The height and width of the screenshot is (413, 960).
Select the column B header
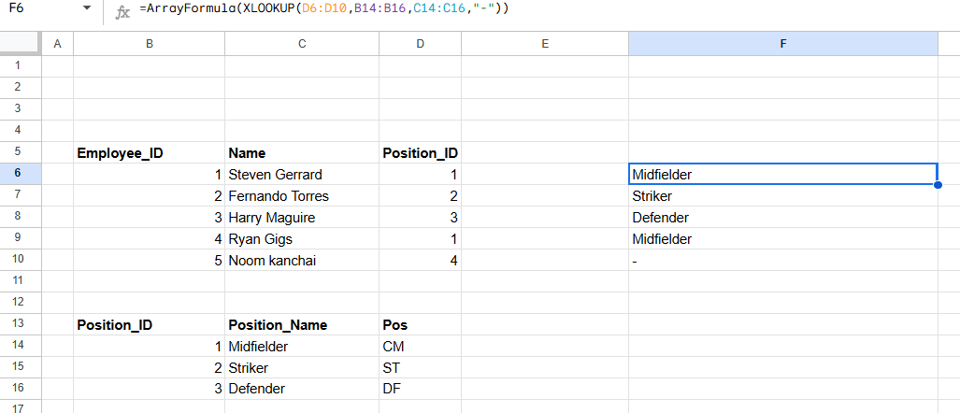pos(150,43)
